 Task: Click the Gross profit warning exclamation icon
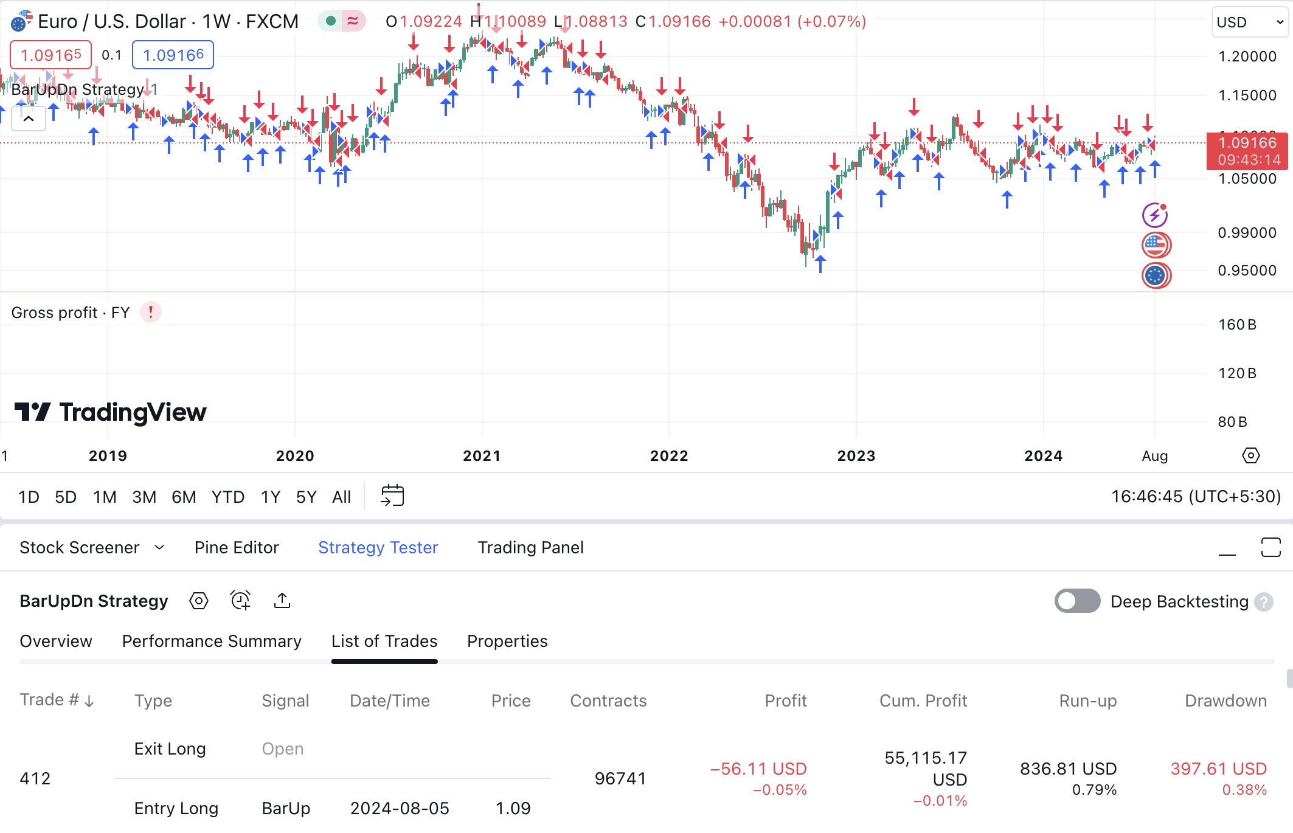[x=151, y=313]
